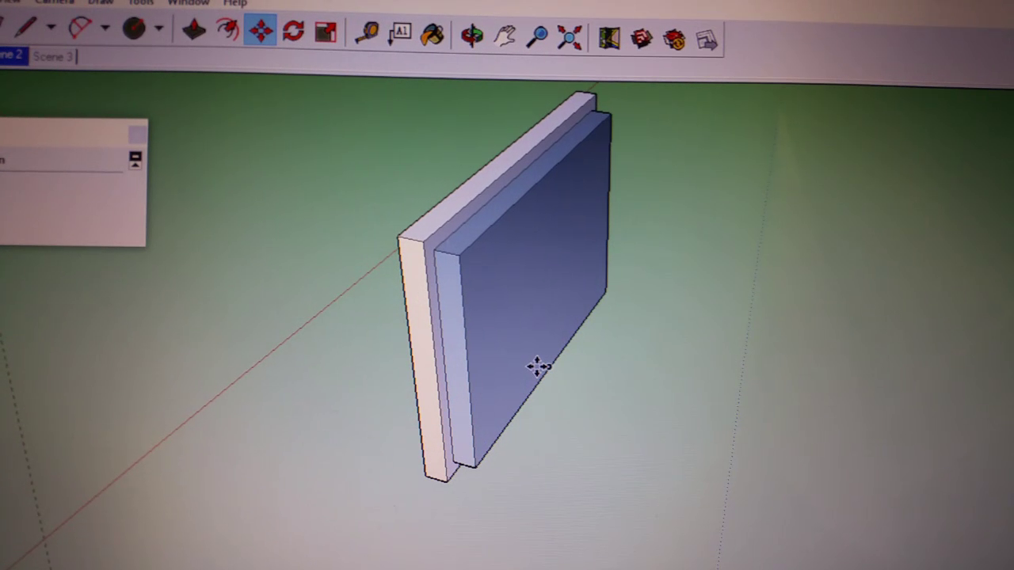Select the Rotate tool

pyautogui.click(x=293, y=31)
